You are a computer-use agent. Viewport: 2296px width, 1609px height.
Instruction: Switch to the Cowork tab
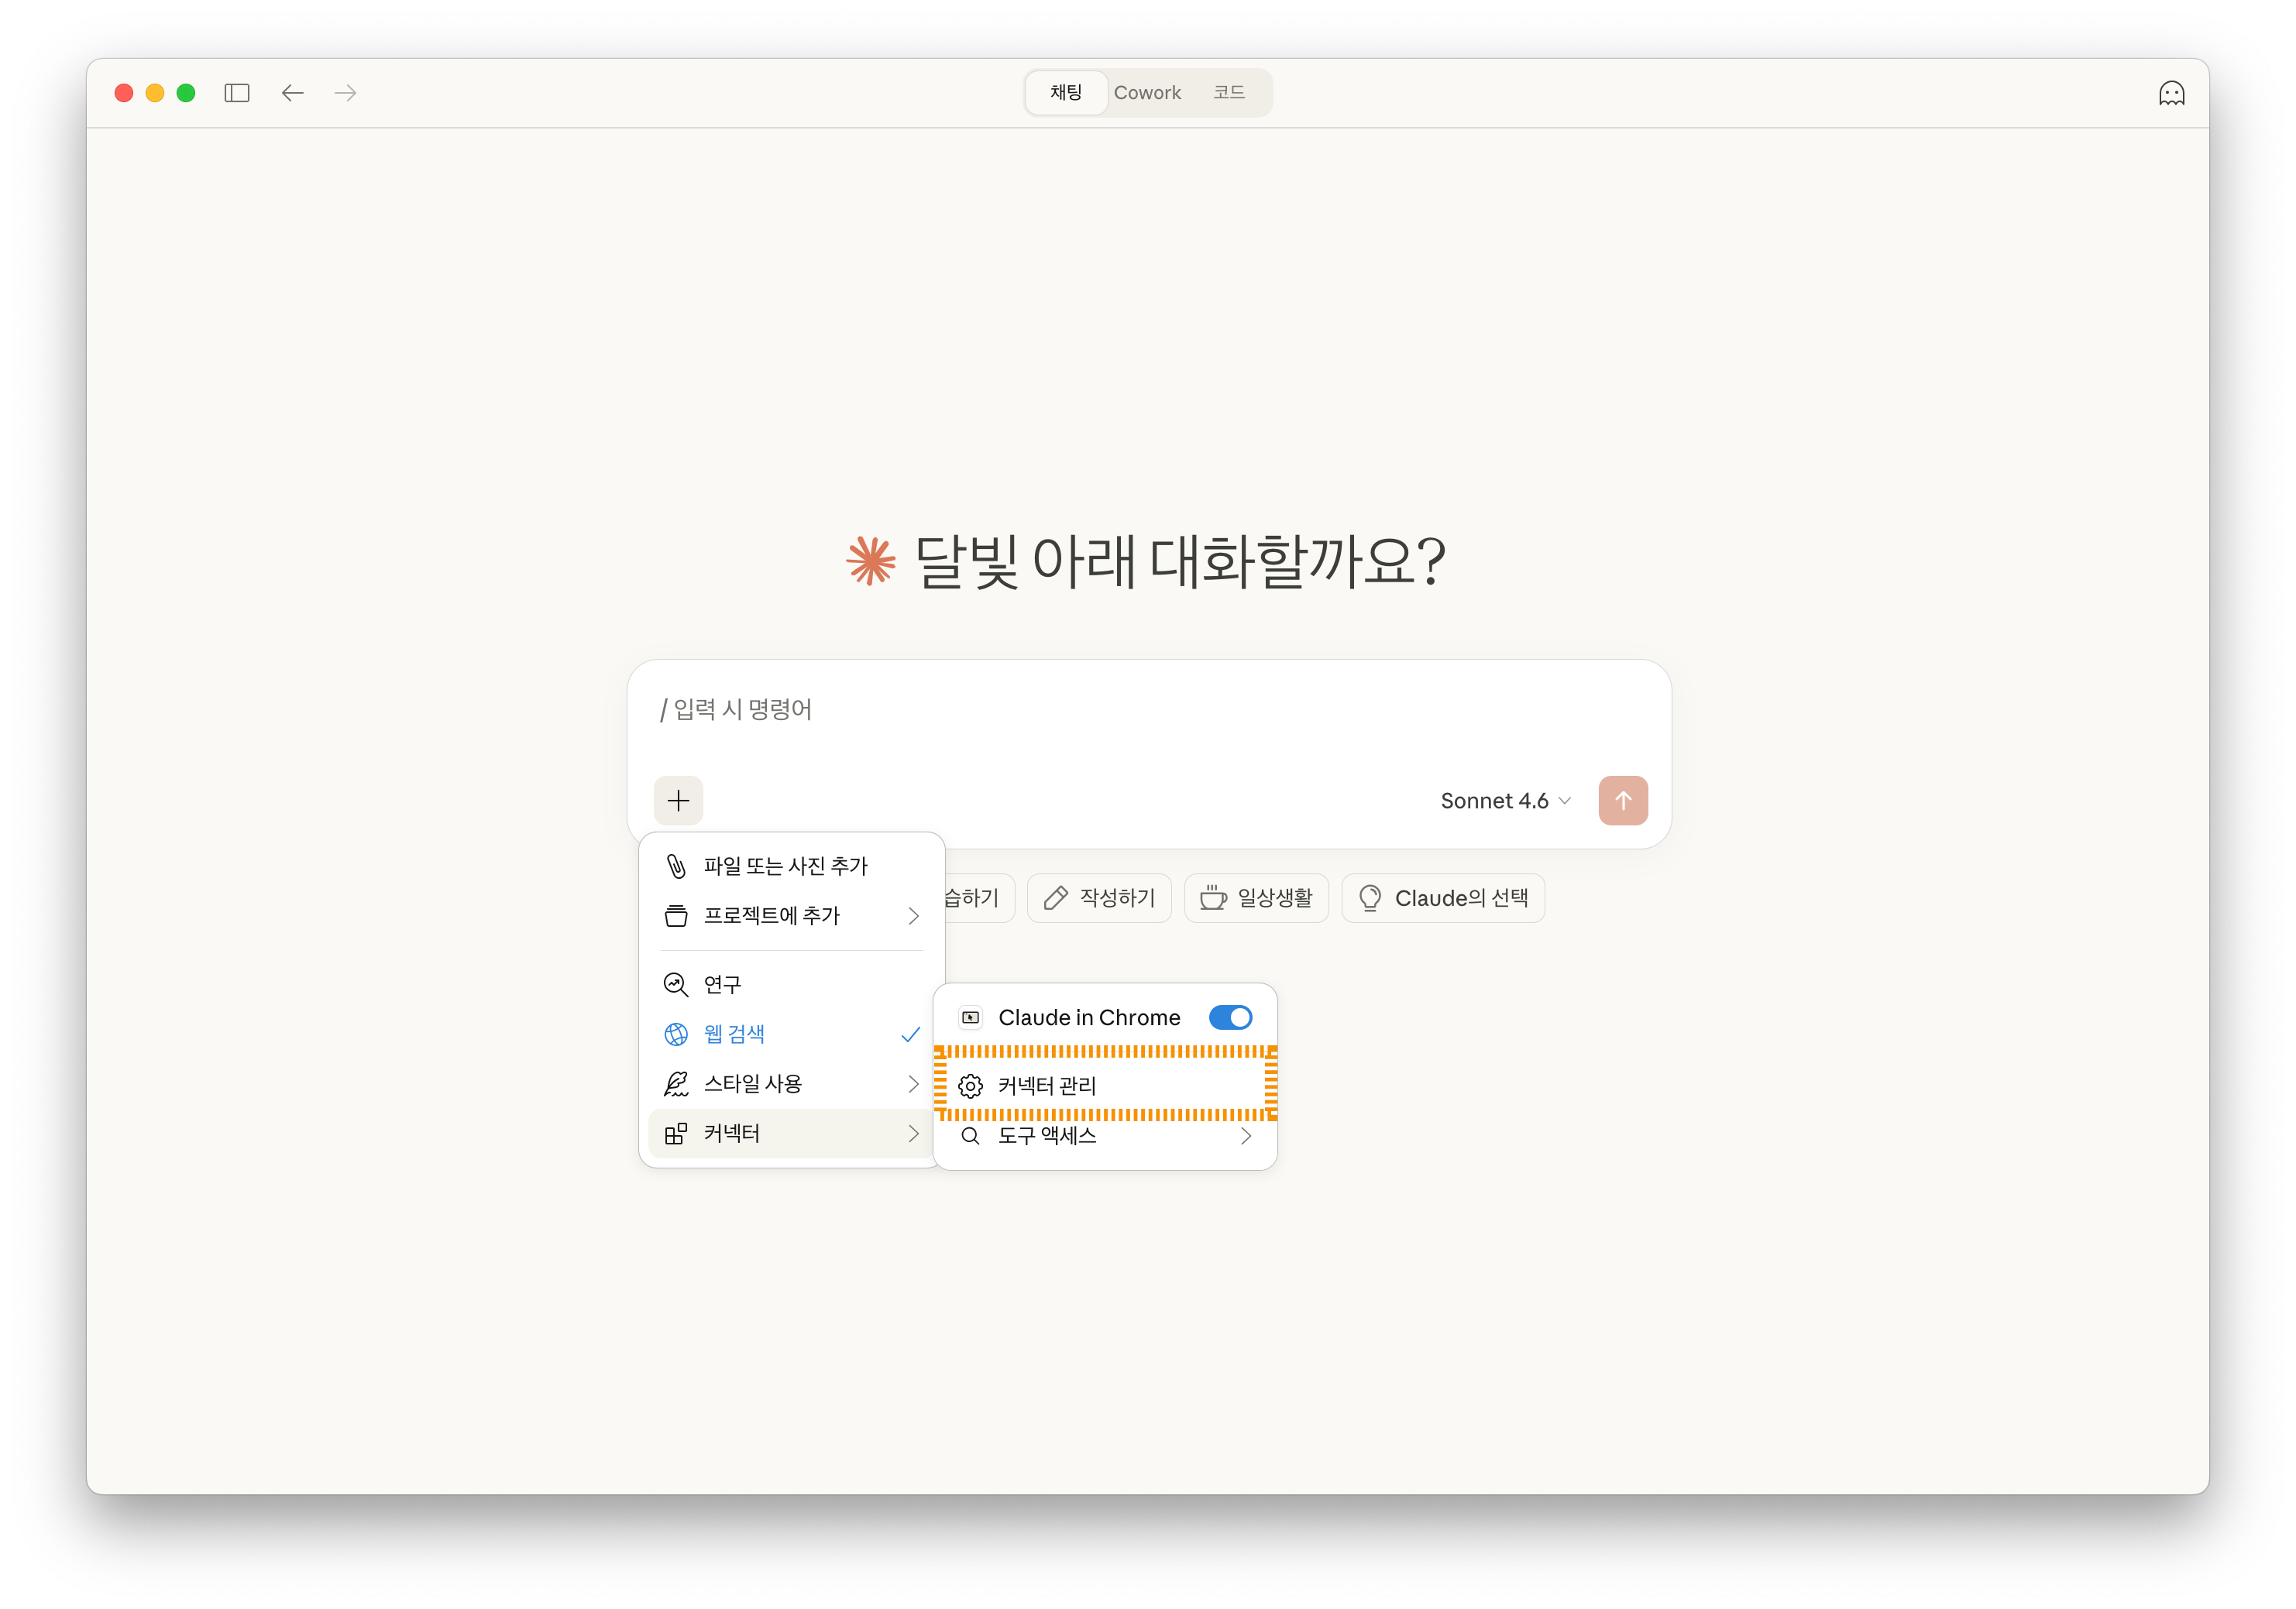(x=1147, y=92)
